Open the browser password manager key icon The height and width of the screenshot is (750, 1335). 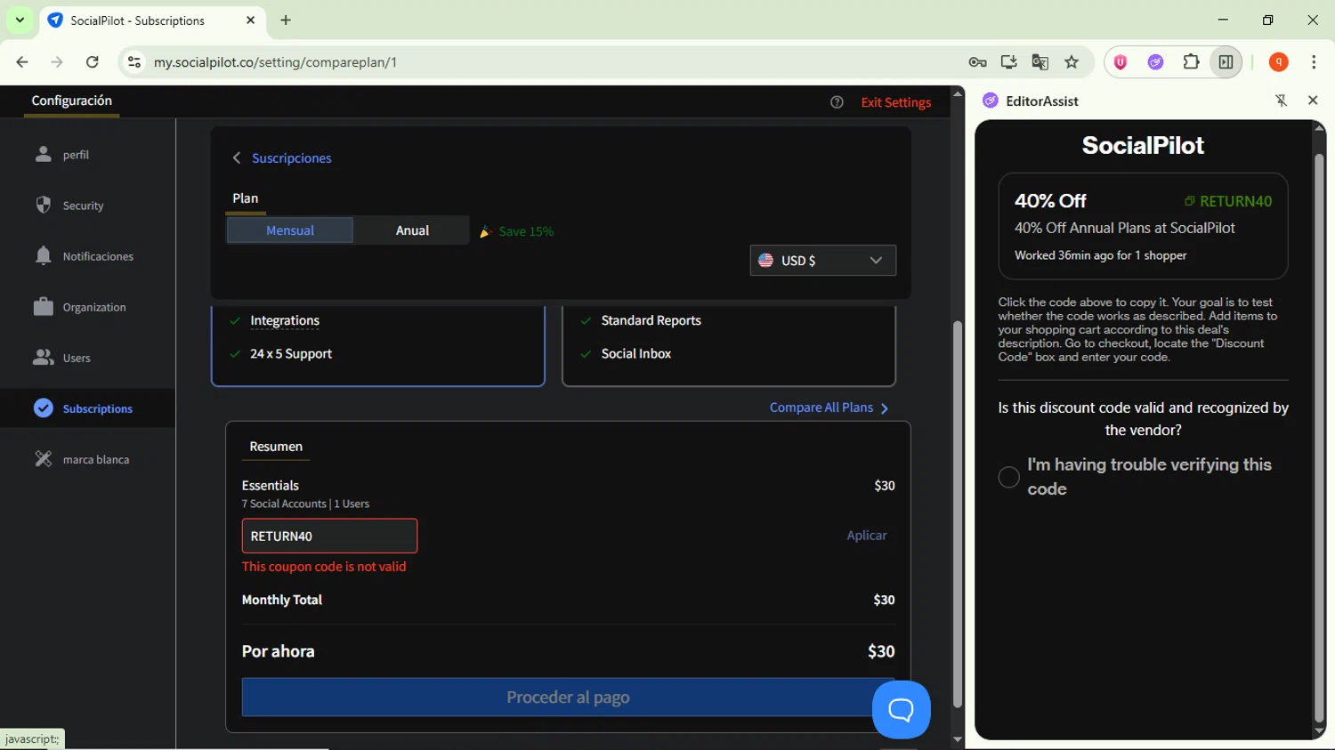coord(977,62)
